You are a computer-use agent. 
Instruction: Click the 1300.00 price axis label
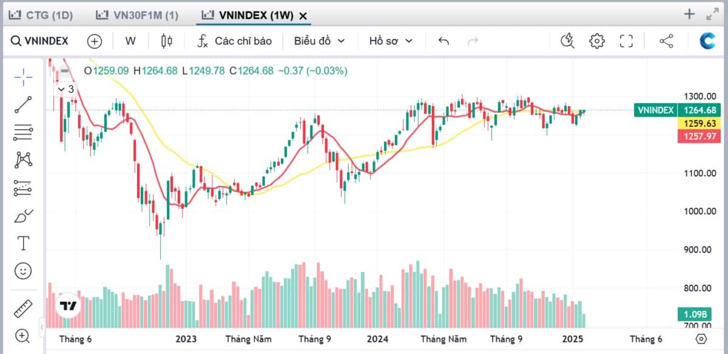[699, 96]
